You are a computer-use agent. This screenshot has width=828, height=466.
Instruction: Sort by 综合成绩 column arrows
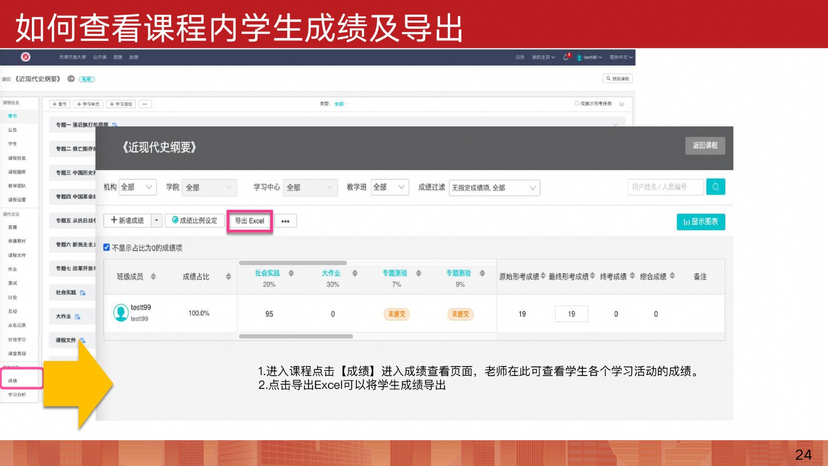pos(672,276)
